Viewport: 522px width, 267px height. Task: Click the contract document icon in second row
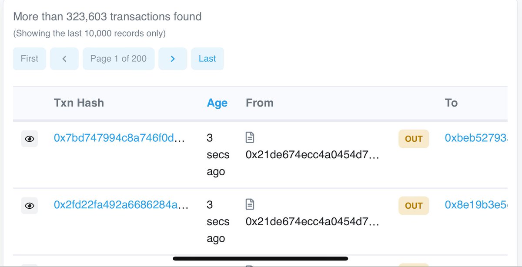pos(250,204)
